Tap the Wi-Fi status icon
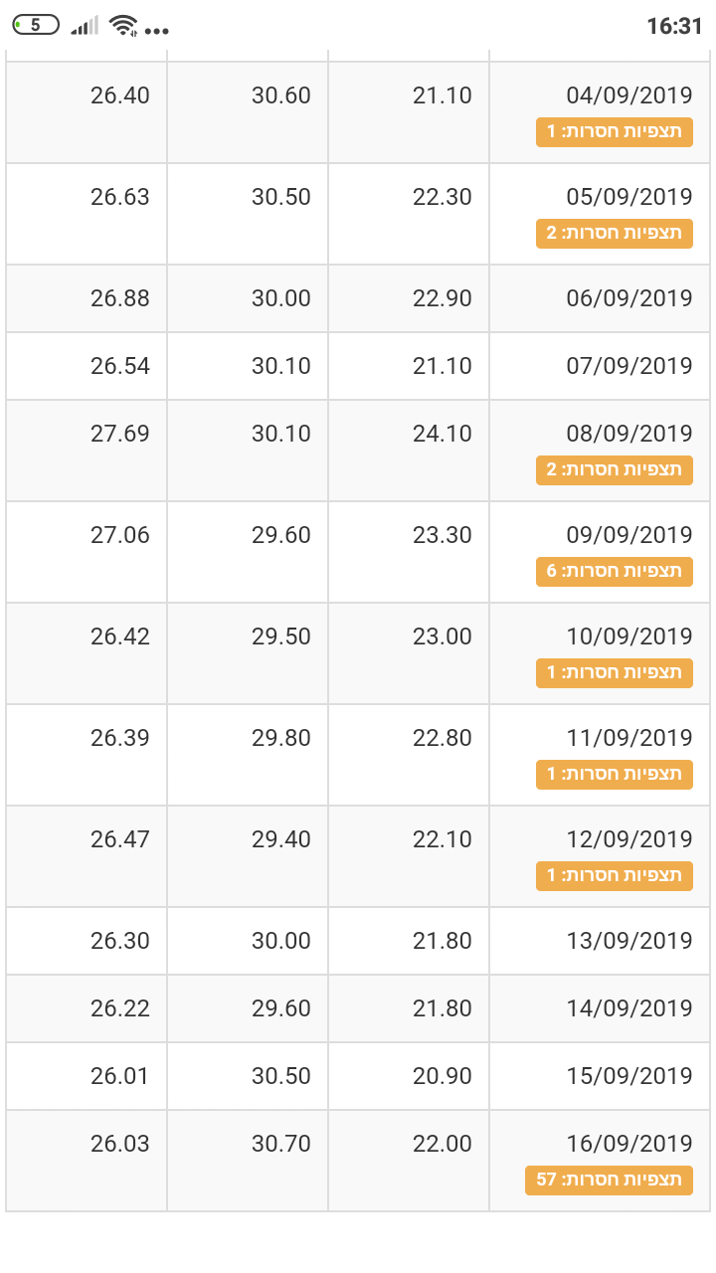Image resolution: width=716 pixels, height=1273 pixels. coord(123,26)
